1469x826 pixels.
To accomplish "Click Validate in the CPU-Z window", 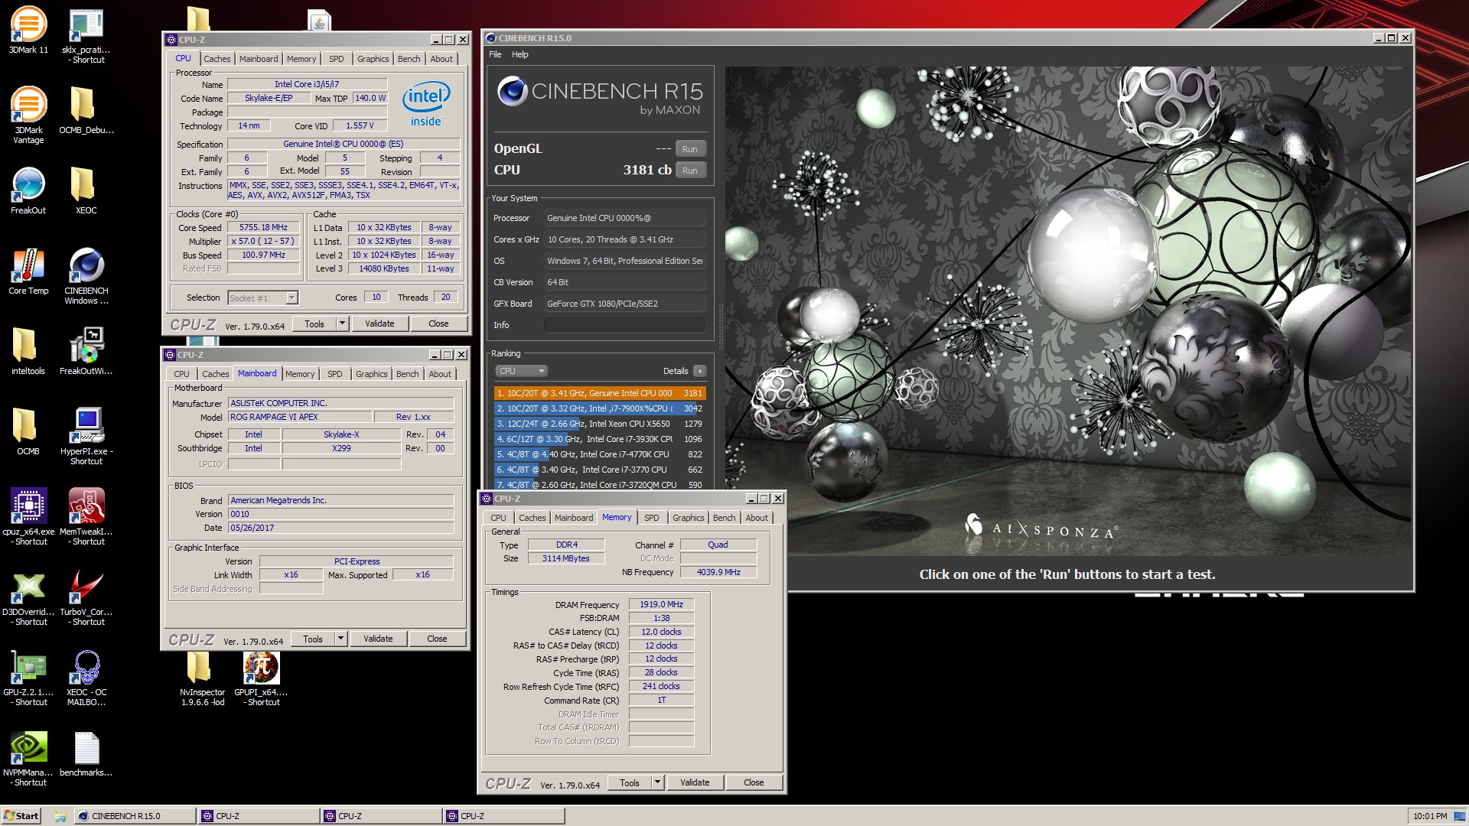I will [x=380, y=324].
